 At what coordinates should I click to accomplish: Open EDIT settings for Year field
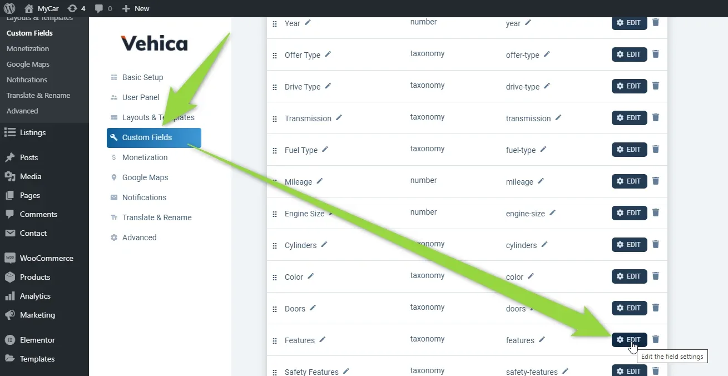coord(630,22)
